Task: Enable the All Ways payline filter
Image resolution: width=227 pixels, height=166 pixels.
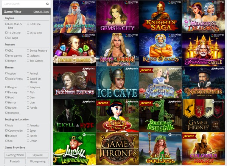Action: click(6, 38)
